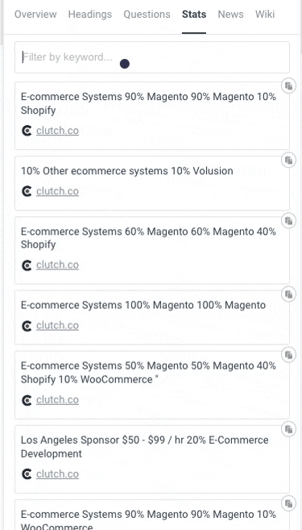The width and height of the screenshot is (302, 530).
Task: Open clutch.co link under 60% Magento stat
Action: (57, 265)
